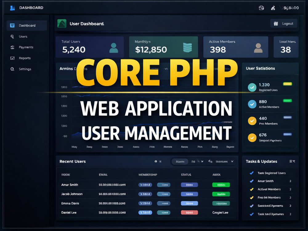Click the Logout button

click(x=283, y=24)
